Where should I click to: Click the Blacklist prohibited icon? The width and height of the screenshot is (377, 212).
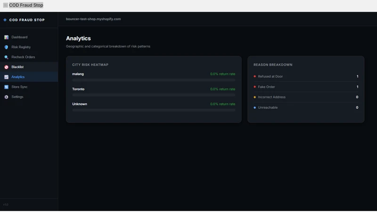6,67
